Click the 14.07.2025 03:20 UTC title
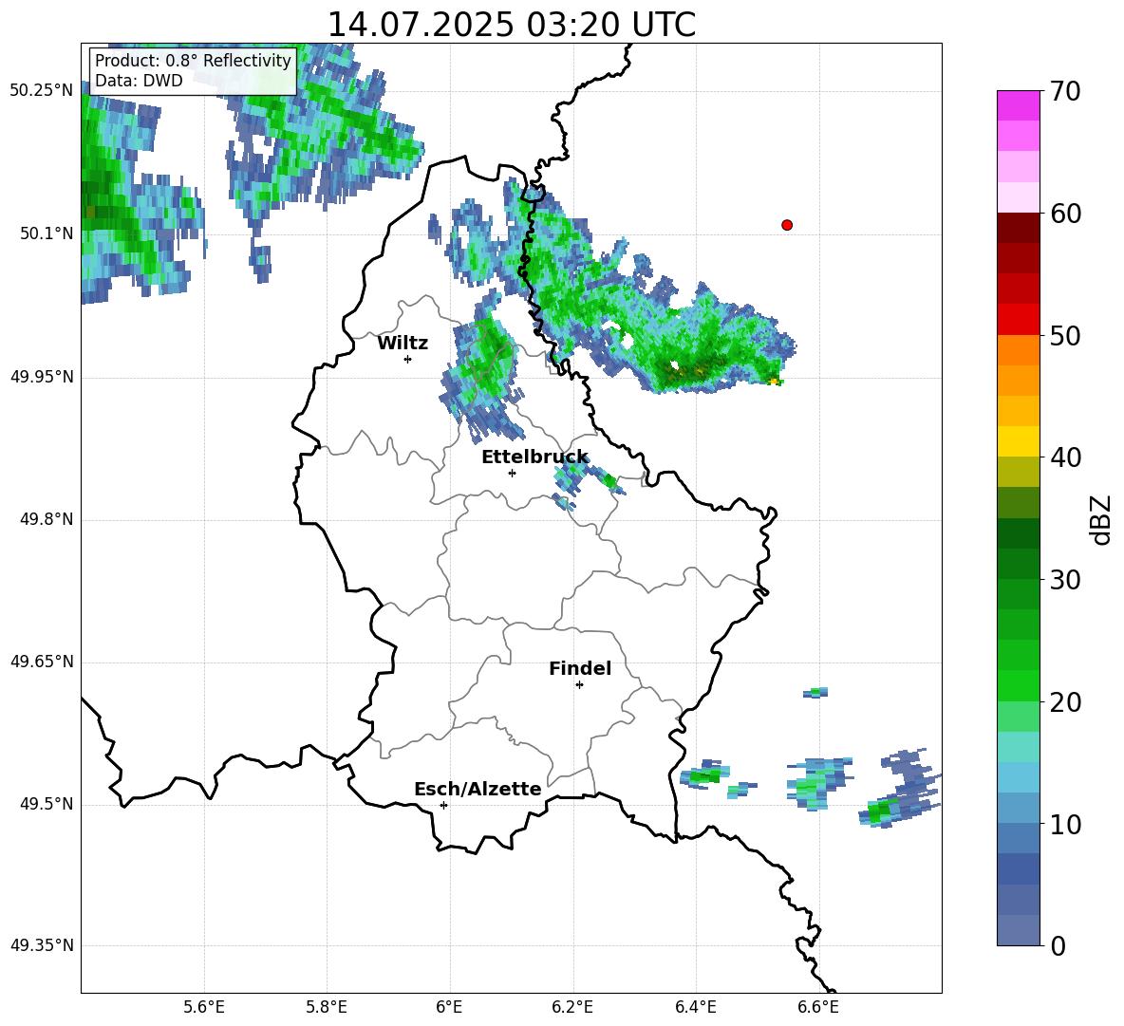The width and height of the screenshot is (1124, 1026). [511, 25]
